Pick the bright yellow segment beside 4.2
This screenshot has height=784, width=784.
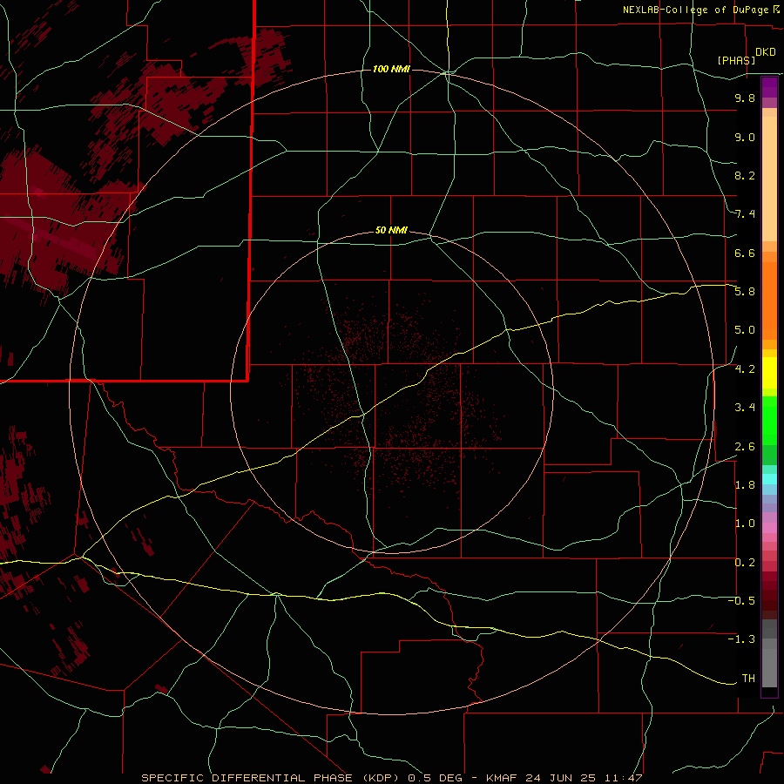[x=769, y=373]
